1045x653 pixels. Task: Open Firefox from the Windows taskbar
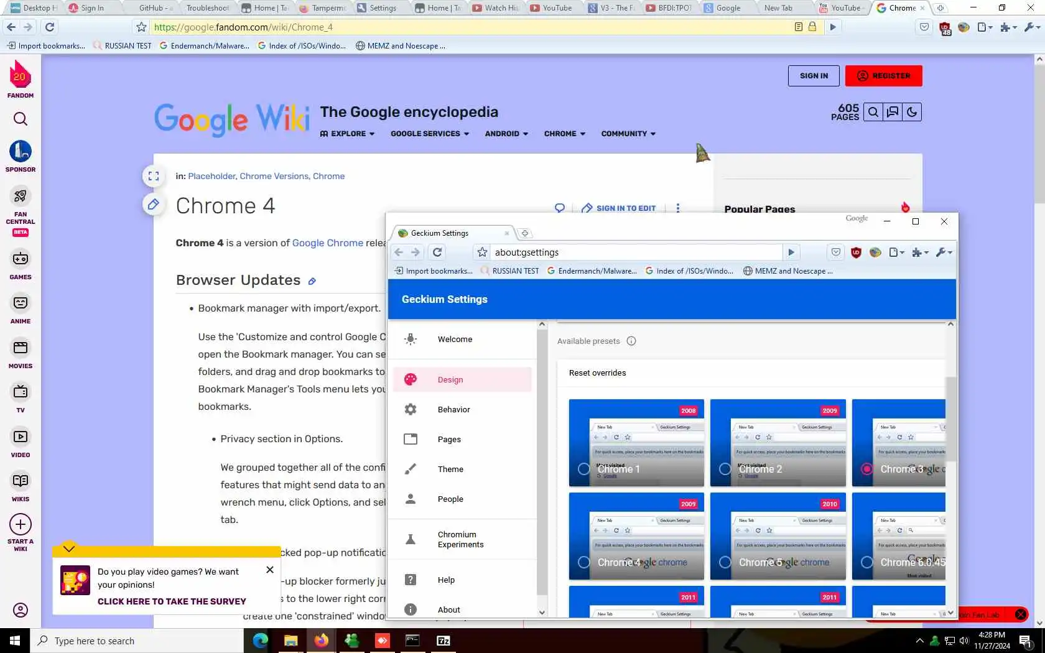pos(321,641)
